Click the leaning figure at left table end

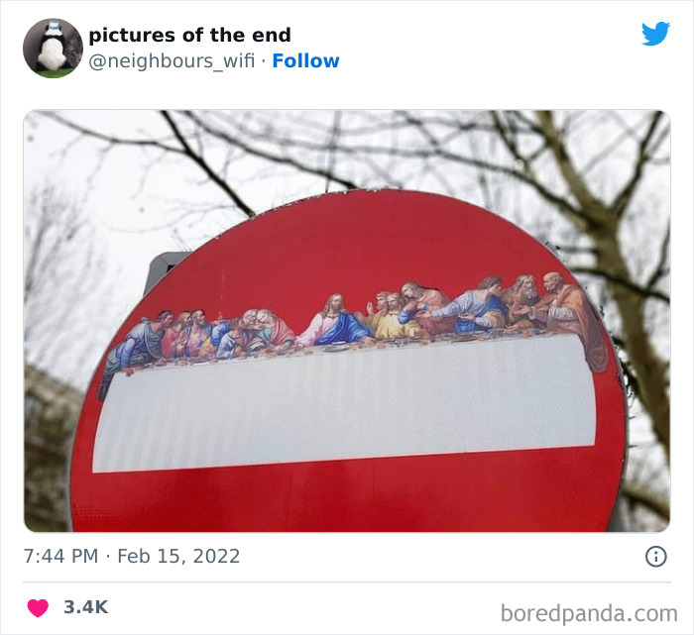pos(133,345)
